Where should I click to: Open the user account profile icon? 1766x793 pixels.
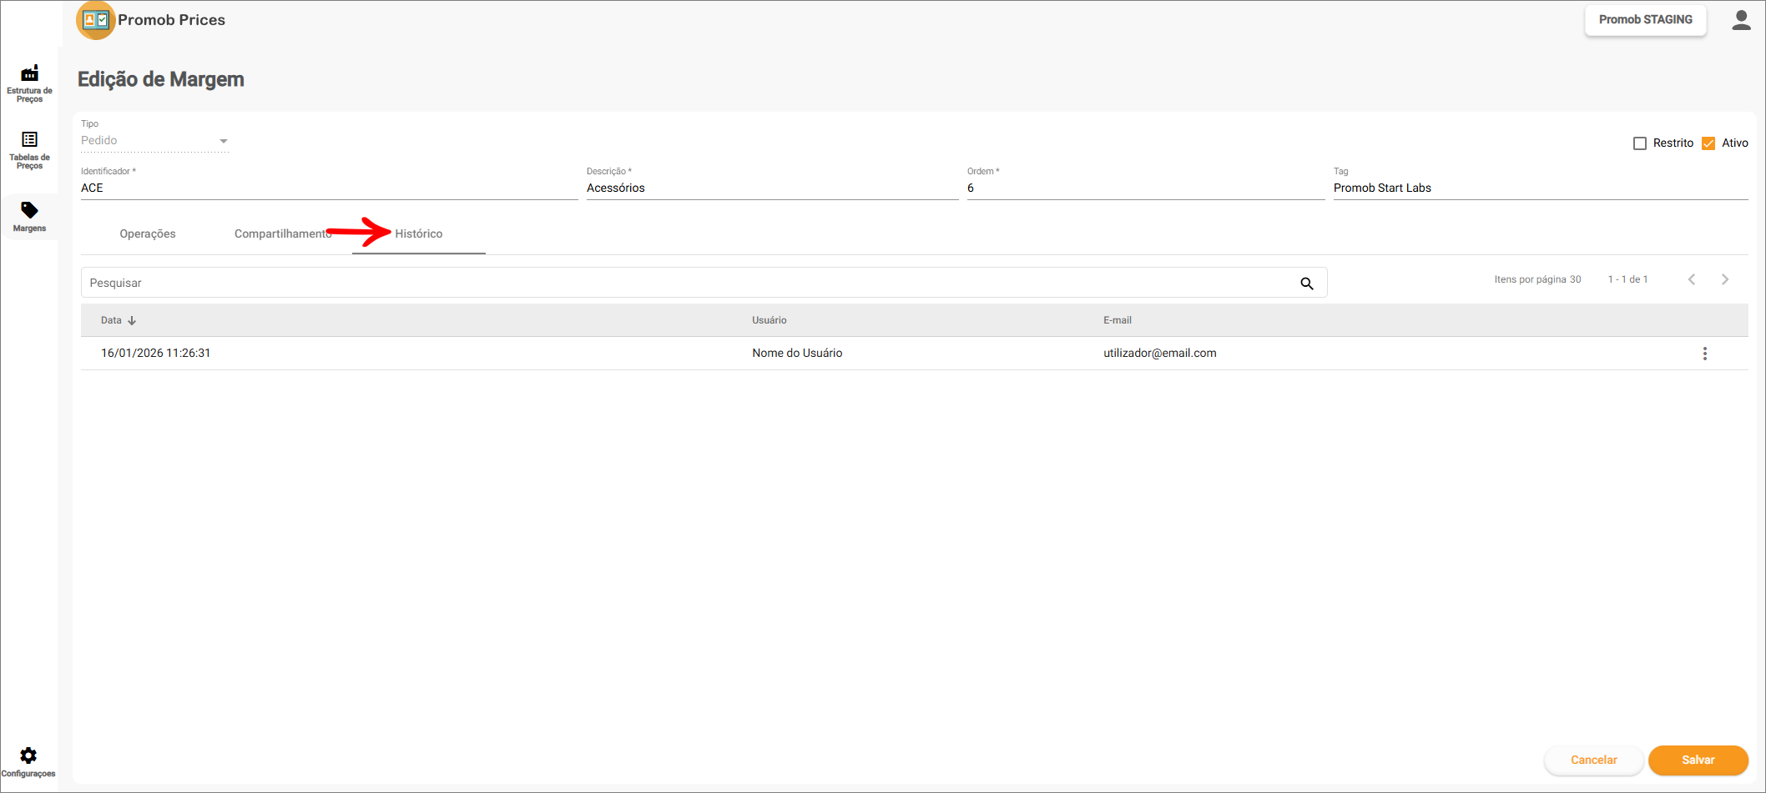(x=1741, y=20)
